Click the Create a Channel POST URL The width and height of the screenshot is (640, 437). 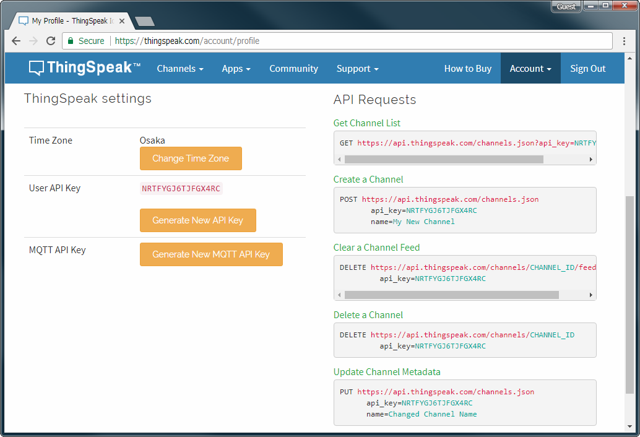(450, 199)
